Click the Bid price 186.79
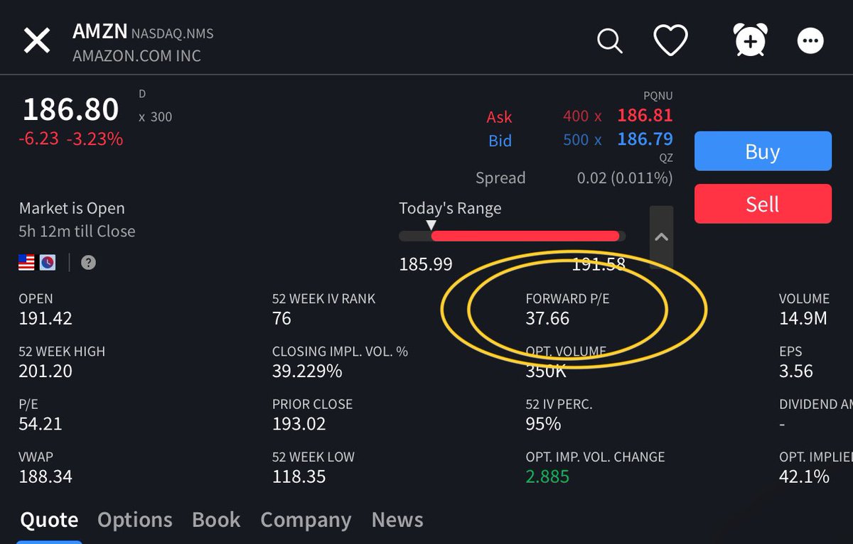 [x=645, y=139]
